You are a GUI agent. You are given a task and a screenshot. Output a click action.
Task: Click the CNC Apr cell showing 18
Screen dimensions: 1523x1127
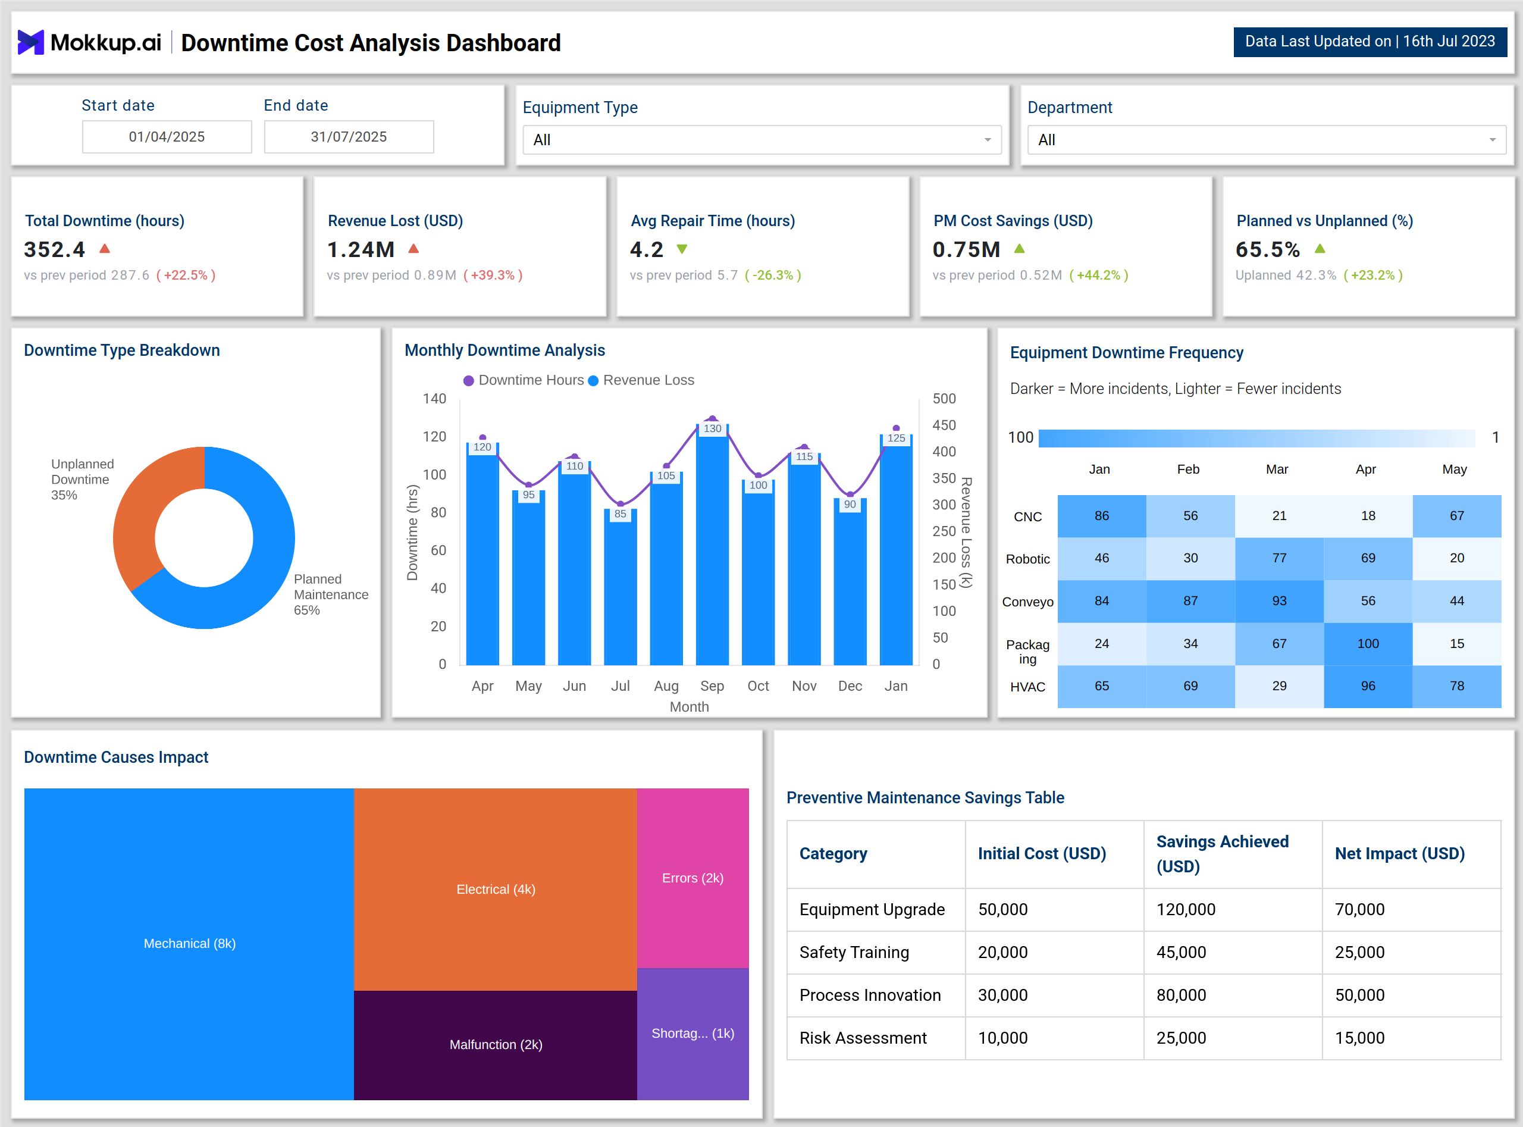coord(1368,516)
